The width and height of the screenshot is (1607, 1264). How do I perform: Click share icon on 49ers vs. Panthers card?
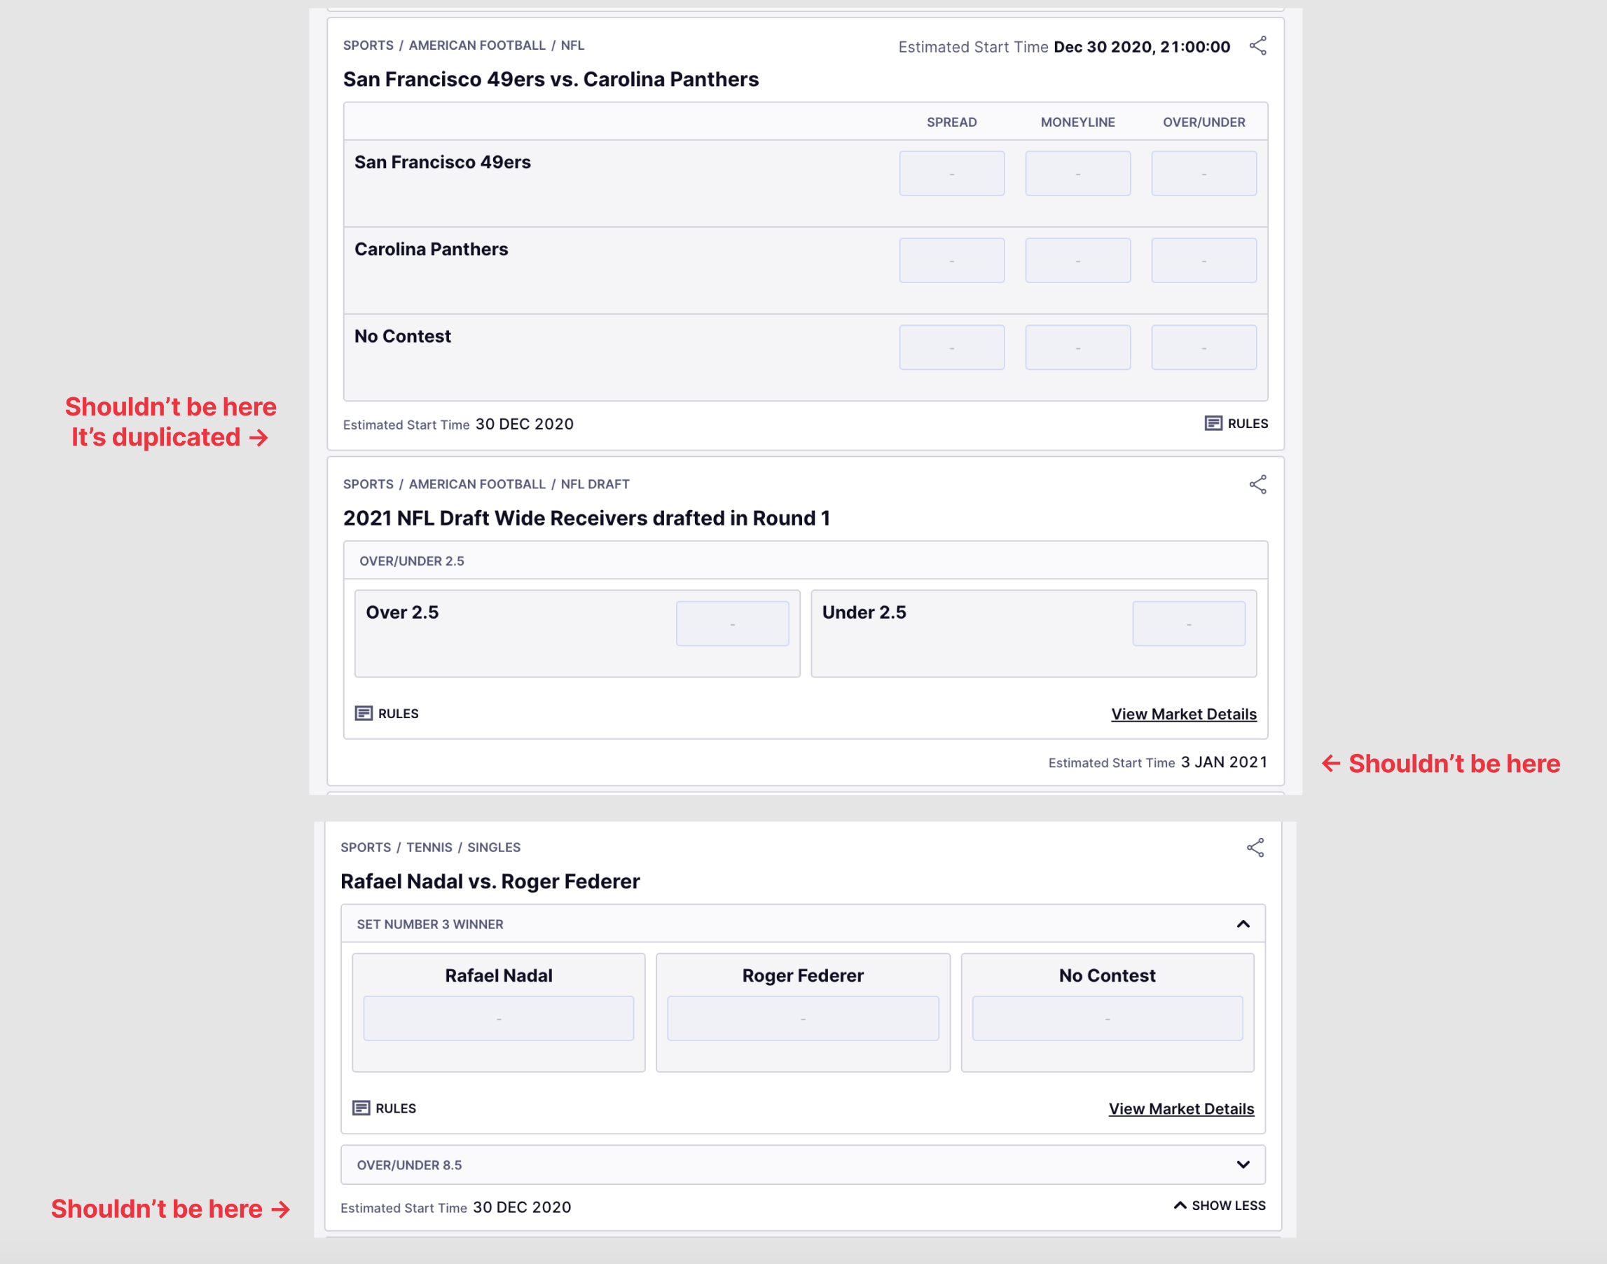(1257, 46)
